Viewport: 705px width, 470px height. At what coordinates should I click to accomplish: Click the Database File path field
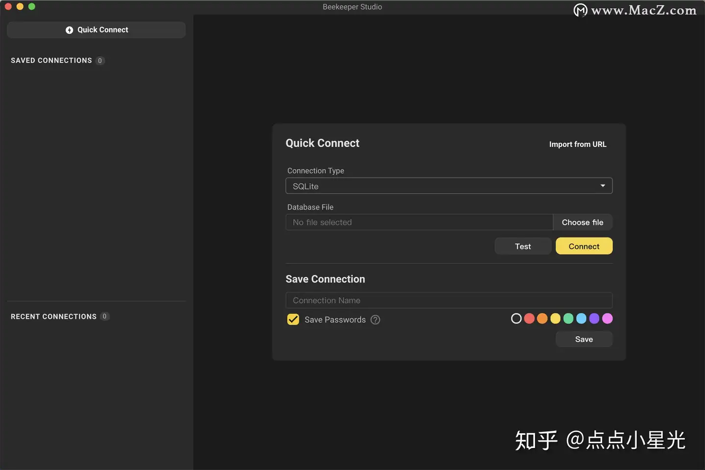[x=420, y=222]
